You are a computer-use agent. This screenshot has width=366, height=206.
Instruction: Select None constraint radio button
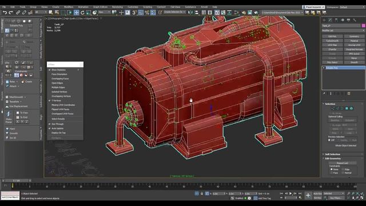coord(332,169)
